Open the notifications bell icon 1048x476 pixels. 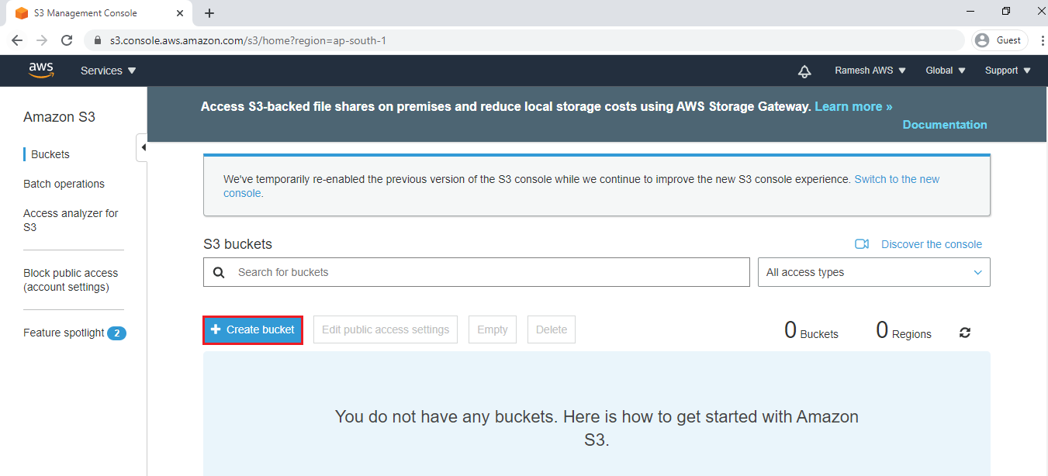click(x=804, y=71)
